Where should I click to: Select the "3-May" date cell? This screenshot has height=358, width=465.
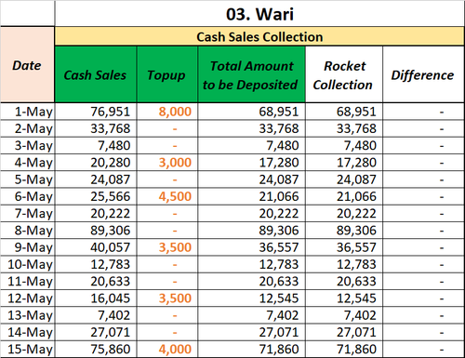click(x=27, y=146)
